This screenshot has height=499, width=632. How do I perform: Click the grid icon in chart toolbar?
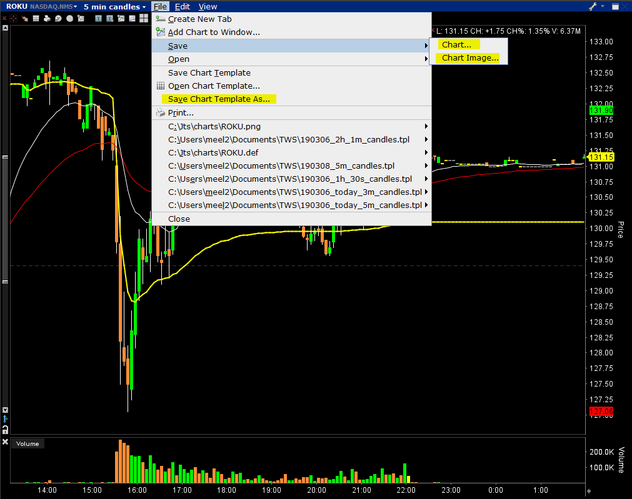click(x=36, y=19)
